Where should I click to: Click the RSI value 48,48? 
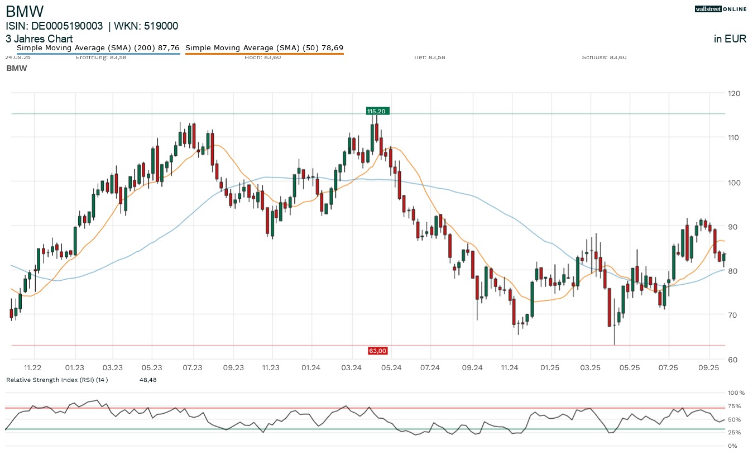coord(148,380)
